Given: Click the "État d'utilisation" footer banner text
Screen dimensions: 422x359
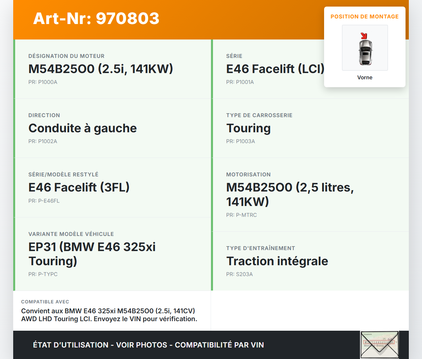Looking at the screenshot, I should click(x=148, y=345).
